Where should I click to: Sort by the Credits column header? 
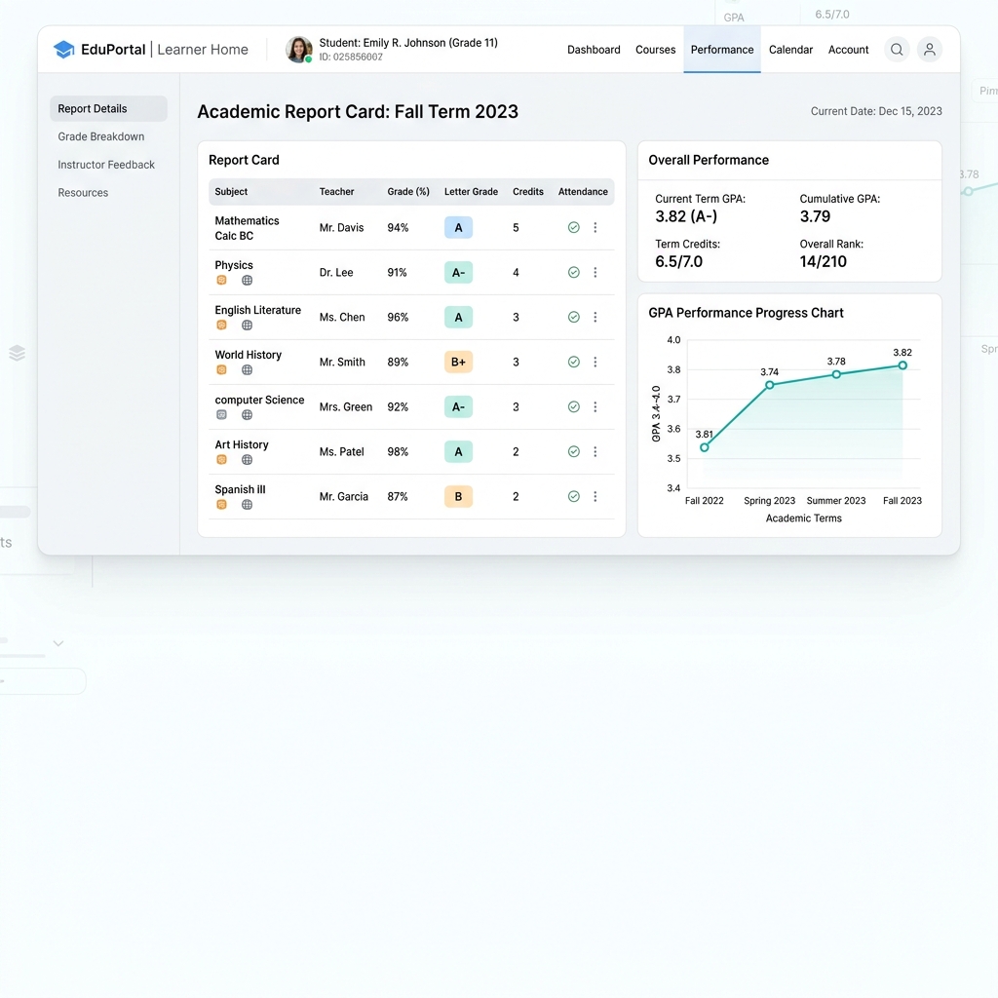[x=527, y=192]
